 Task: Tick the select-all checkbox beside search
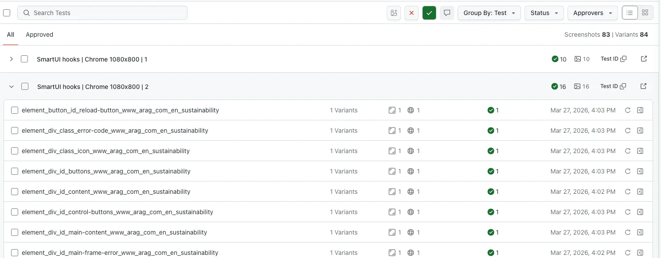click(x=7, y=13)
